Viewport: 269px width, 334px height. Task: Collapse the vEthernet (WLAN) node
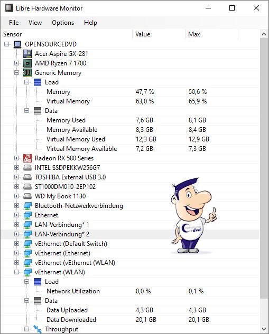pos(16,272)
